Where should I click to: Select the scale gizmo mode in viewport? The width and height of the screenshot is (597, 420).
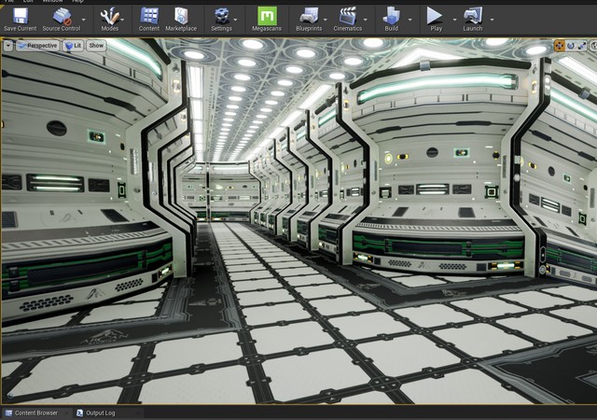click(583, 45)
